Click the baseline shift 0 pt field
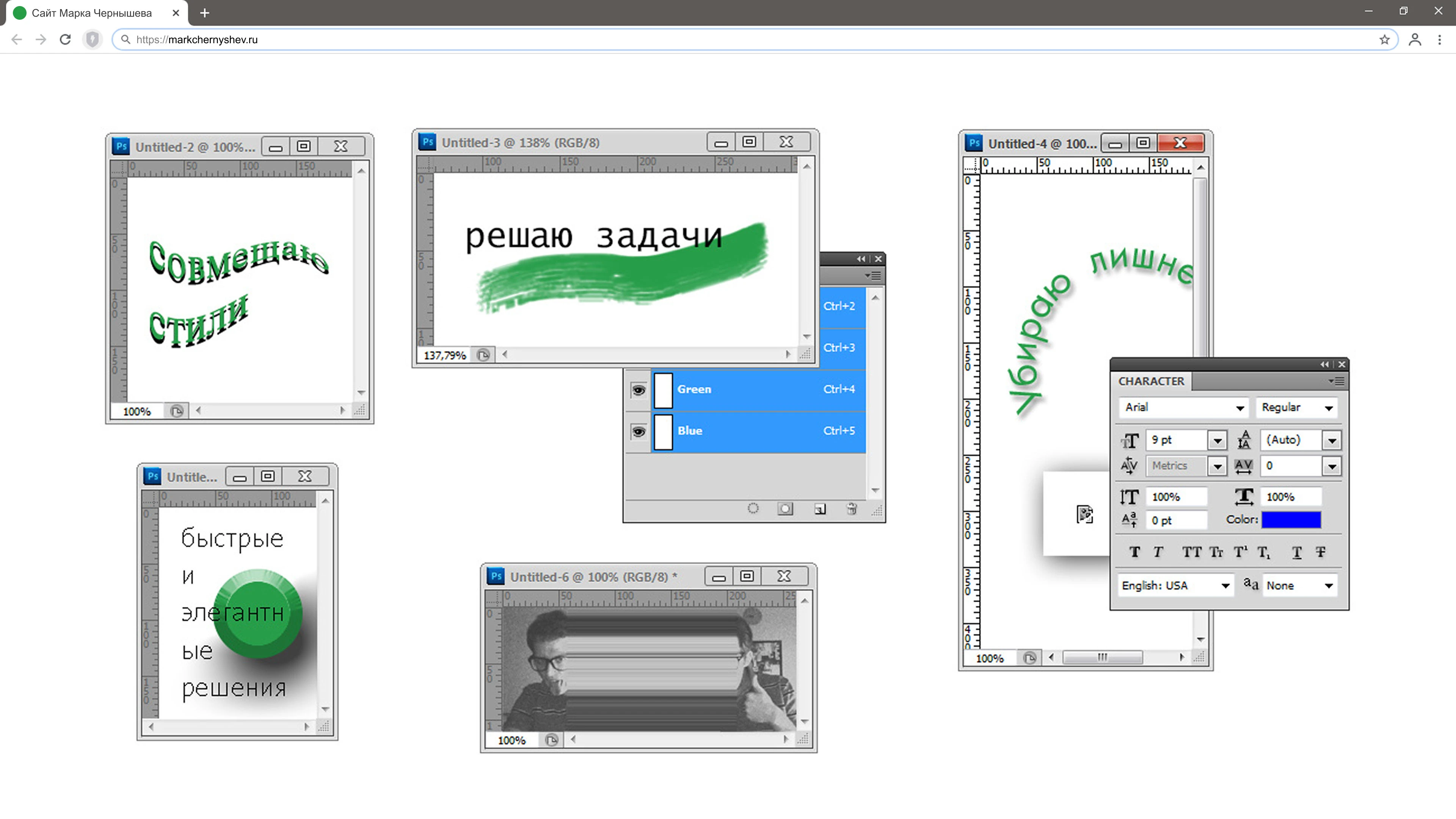This screenshot has width=1456, height=819. click(1176, 521)
